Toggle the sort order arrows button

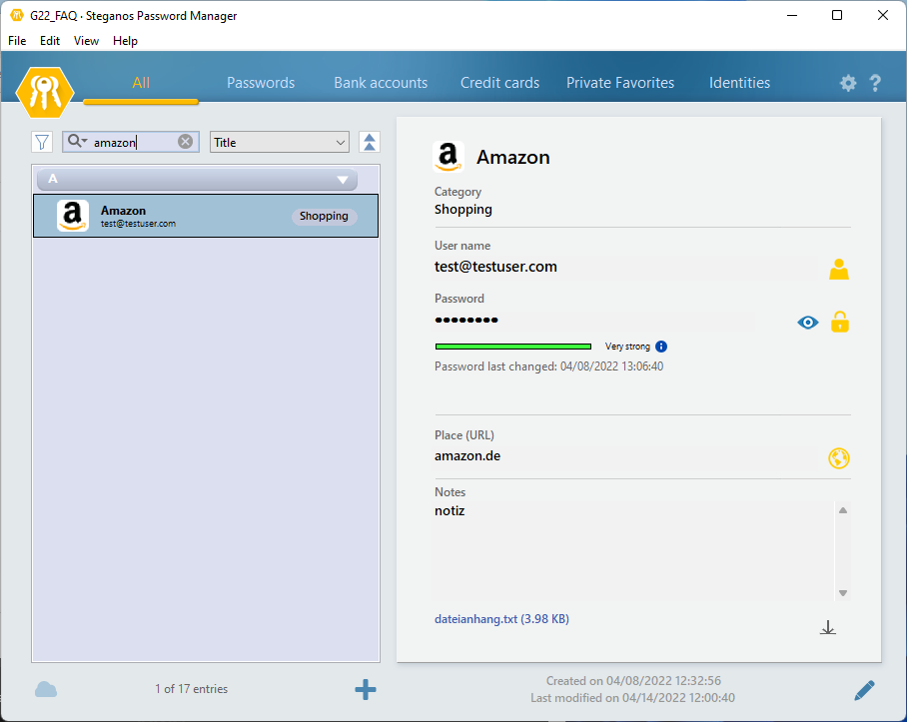370,142
